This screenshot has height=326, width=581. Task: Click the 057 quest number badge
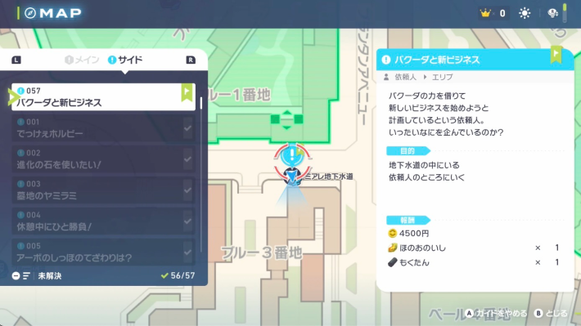tap(29, 91)
